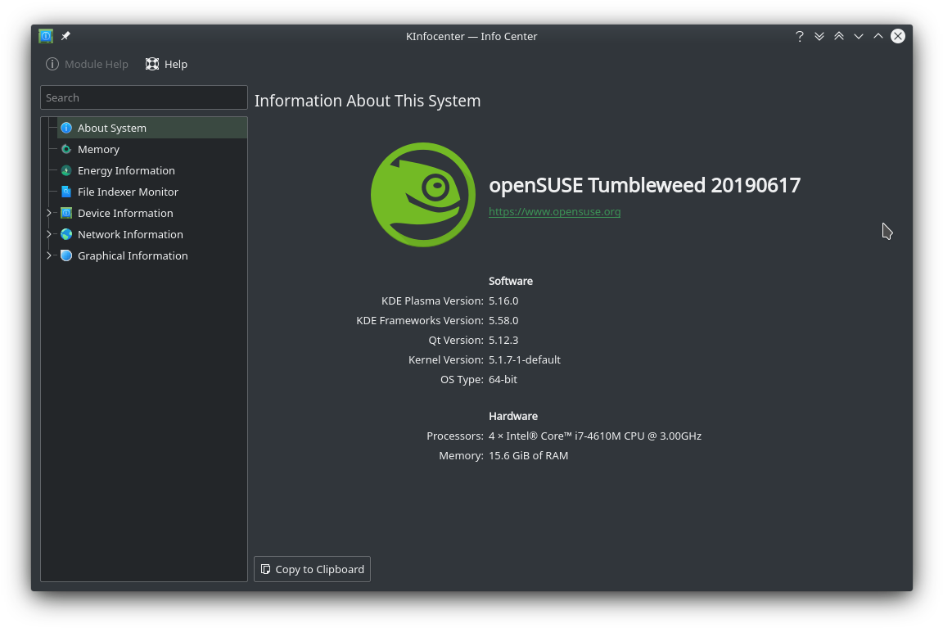Click the About System info icon
The width and height of the screenshot is (943, 628).
66,128
